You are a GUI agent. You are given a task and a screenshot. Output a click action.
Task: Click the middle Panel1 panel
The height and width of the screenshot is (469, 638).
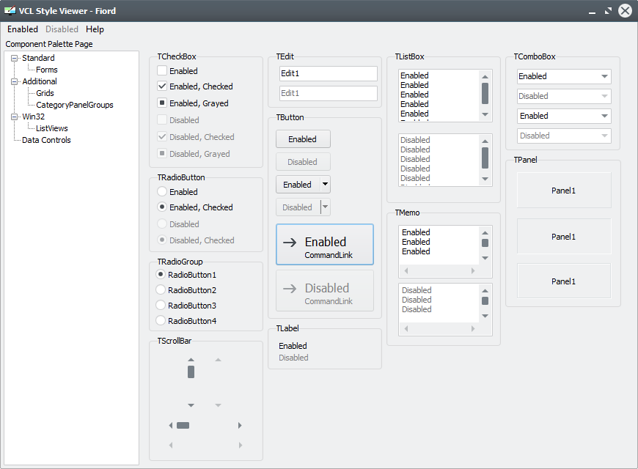[x=564, y=237]
